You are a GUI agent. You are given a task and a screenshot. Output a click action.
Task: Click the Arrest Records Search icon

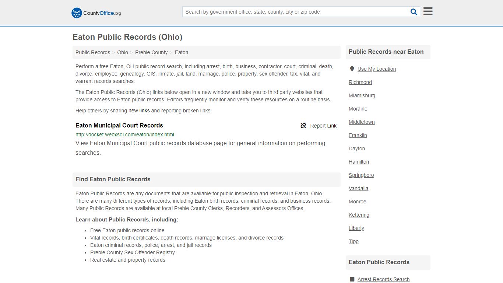pos(352,279)
